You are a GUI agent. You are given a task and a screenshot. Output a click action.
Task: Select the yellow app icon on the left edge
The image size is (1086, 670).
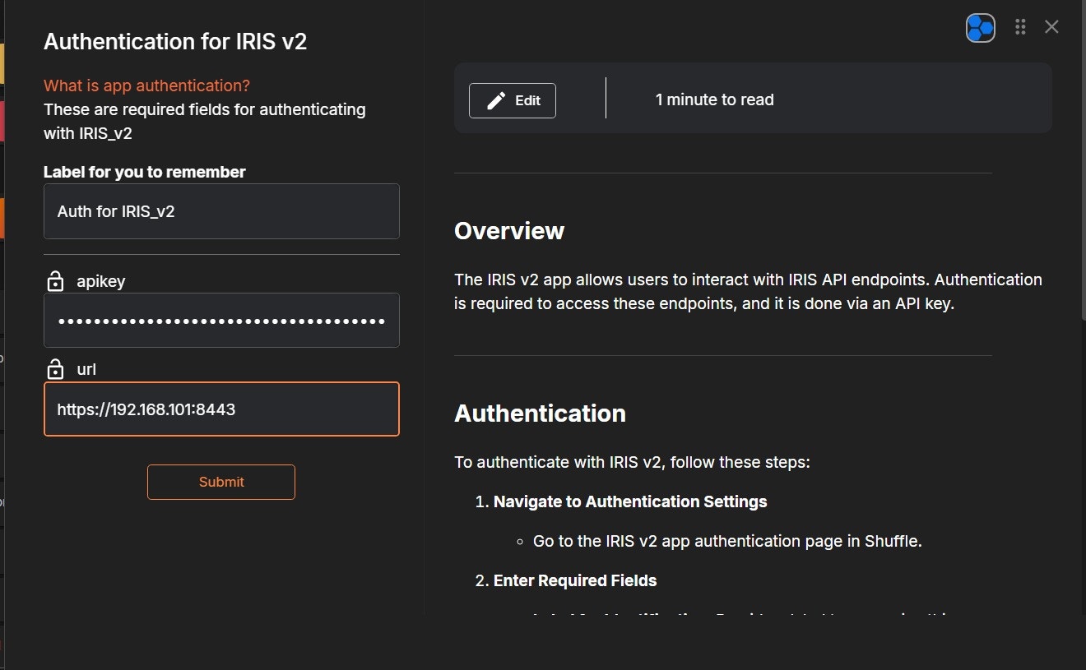pyautogui.click(x=3, y=63)
